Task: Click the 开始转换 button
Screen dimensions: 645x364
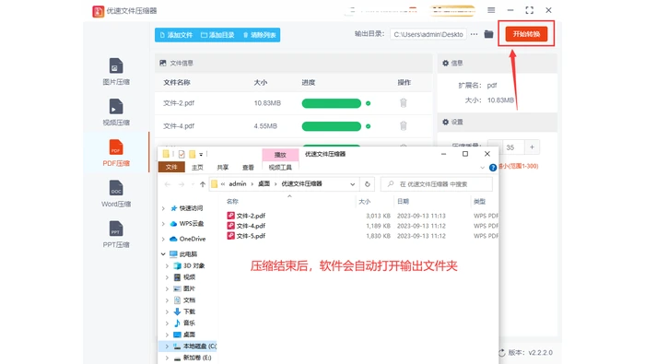Action: coord(526,34)
